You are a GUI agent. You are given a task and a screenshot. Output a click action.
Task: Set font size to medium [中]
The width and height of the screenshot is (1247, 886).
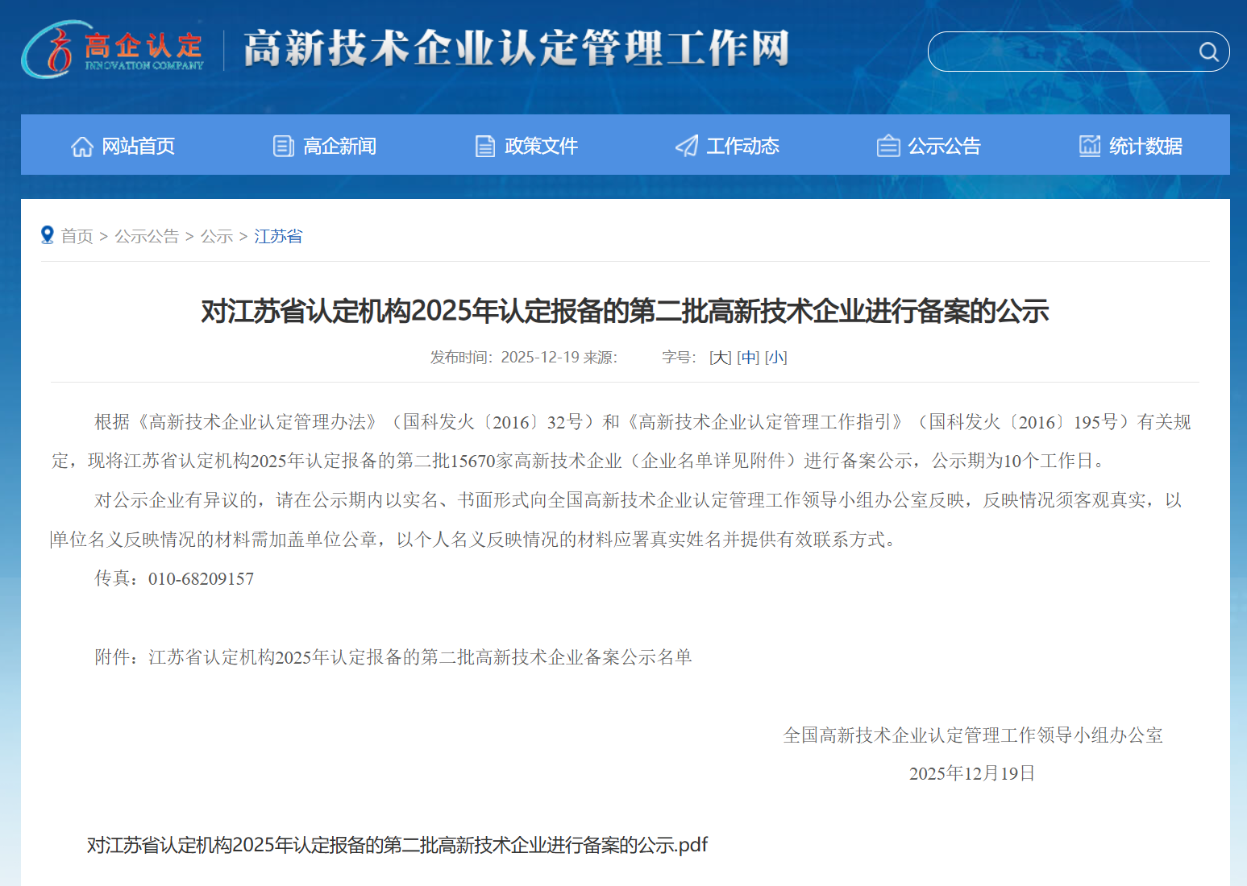pos(748,358)
